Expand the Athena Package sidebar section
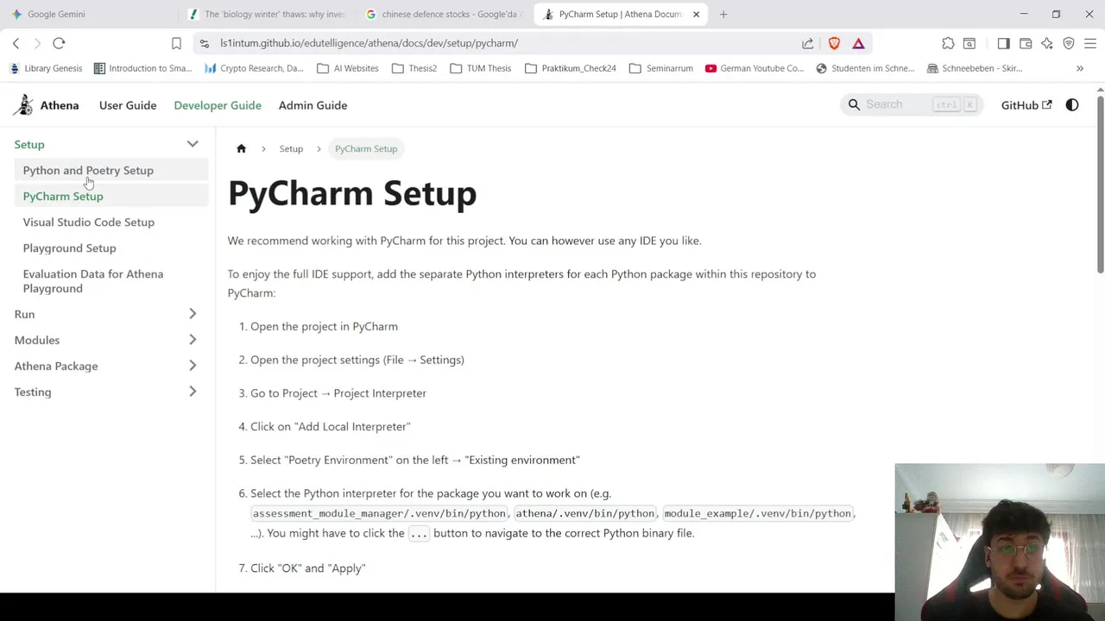The width and height of the screenshot is (1105, 621). [193, 366]
